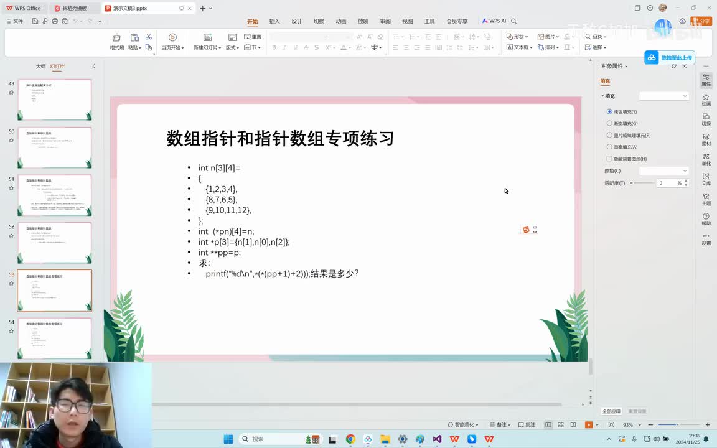Click the Print Preview icon
This screenshot has height=448, width=717.
click(x=65, y=21)
